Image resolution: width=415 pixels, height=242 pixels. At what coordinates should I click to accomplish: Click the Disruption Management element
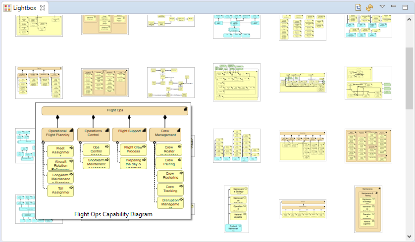[x=170, y=202]
